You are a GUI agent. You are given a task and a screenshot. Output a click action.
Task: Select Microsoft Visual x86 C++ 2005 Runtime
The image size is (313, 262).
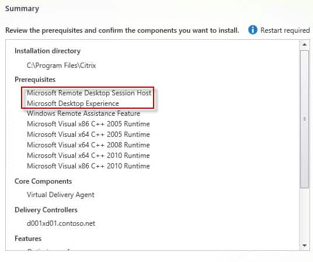(x=88, y=124)
